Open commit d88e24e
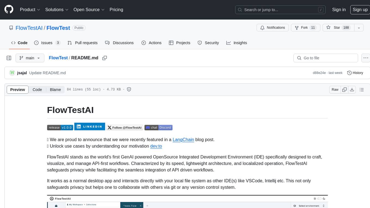 [319, 73]
